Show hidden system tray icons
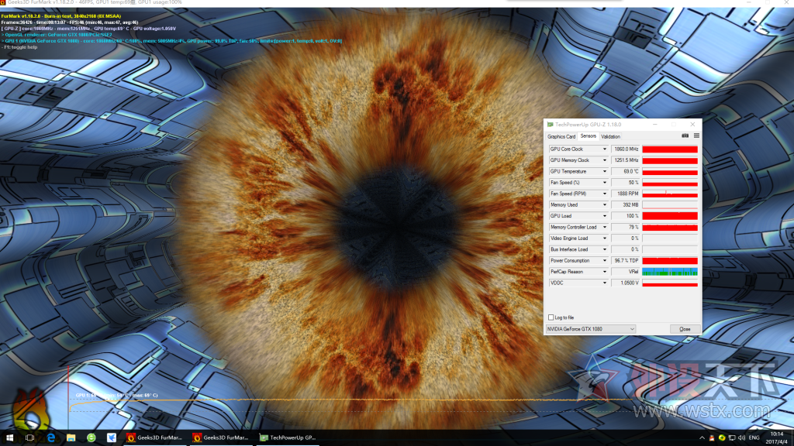Image resolution: width=794 pixels, height=446 pixels. coord(702,438)
